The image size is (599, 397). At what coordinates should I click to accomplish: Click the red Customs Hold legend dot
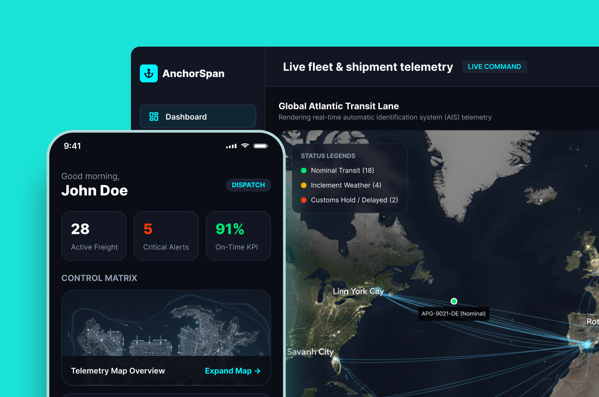(304, 200)
